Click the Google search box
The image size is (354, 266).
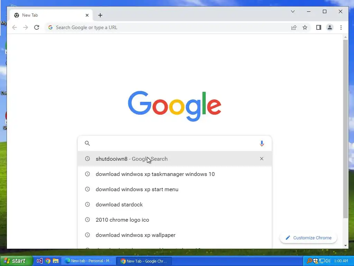(x=175, y=143)
